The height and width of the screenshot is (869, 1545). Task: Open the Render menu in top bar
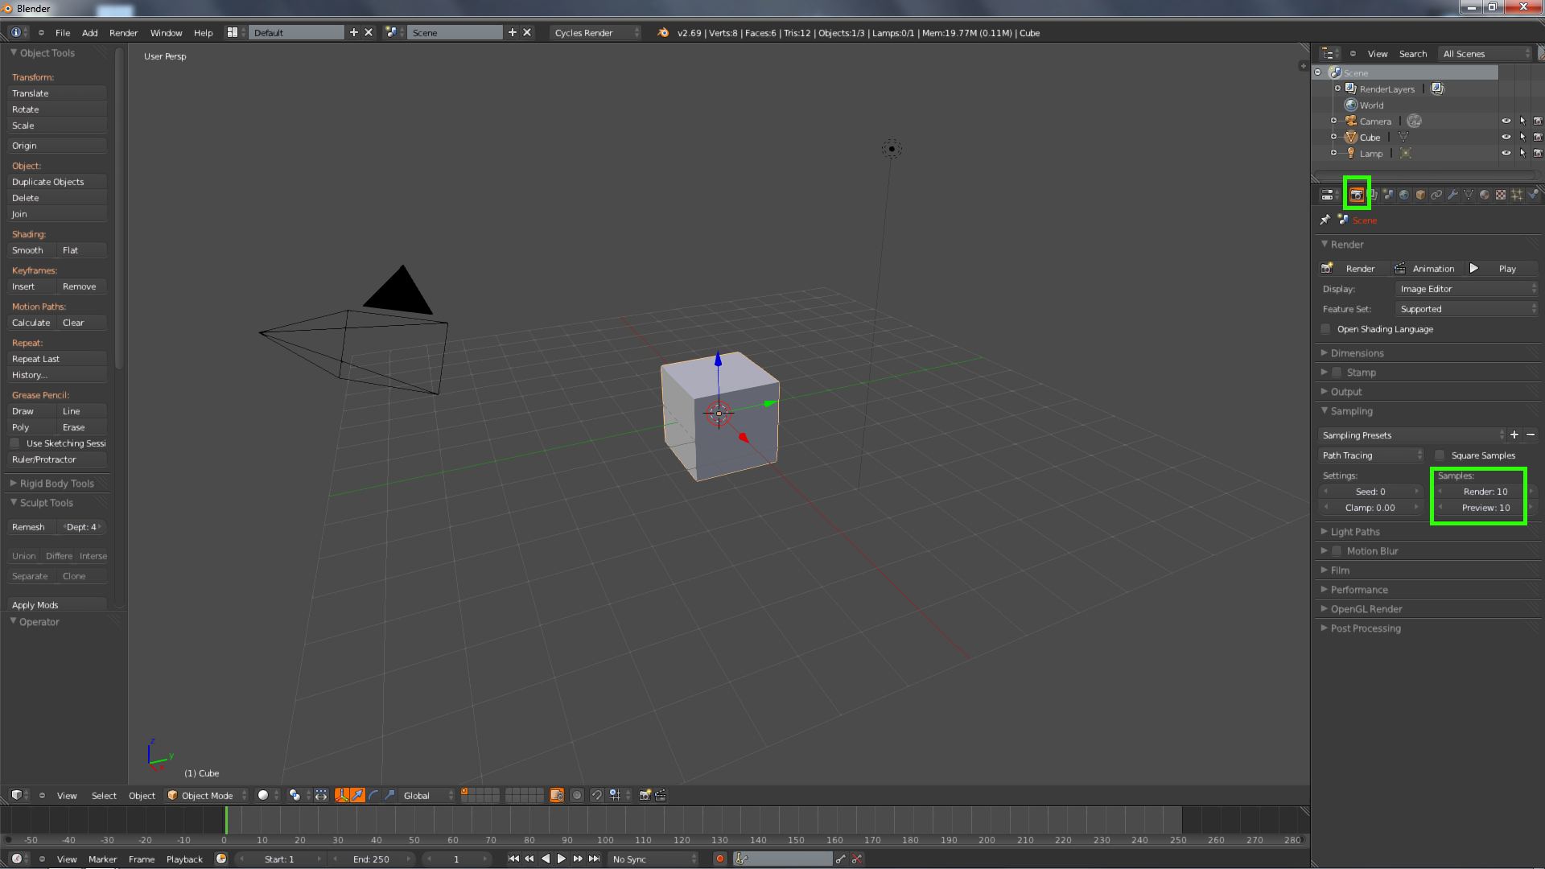coord(123,33)
